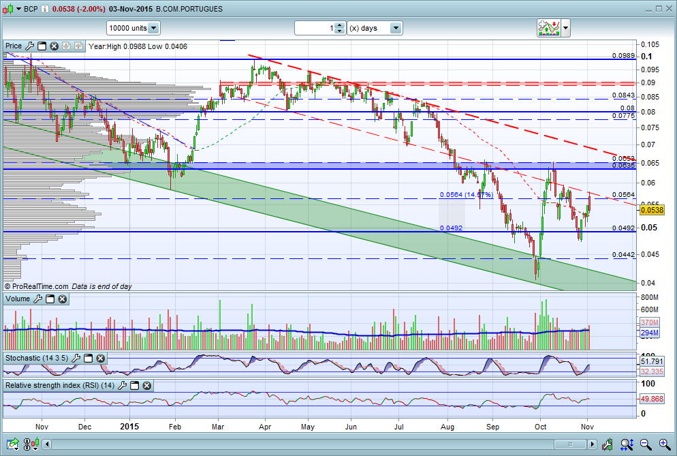The image size is (677, 456).
Task: Click the 51.791 stochastic value label
Action: (652, 361)
